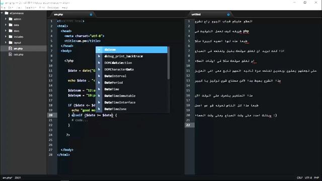Click line number 20 in left gutter

coord(50,115)
